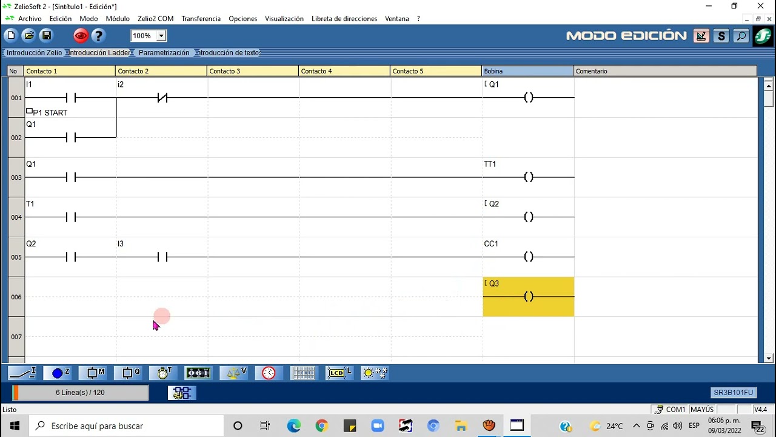Click vertical scrollbar down arrow

pyautogui.click(x=769, y=358)
